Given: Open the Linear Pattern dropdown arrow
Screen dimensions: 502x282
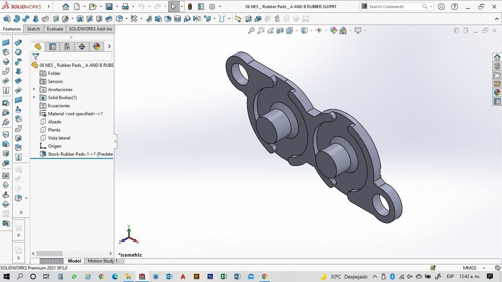Looking at the screenshot, I should point(141,19).
